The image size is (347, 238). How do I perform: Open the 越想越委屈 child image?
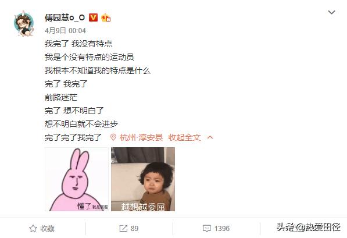(143, 179)
